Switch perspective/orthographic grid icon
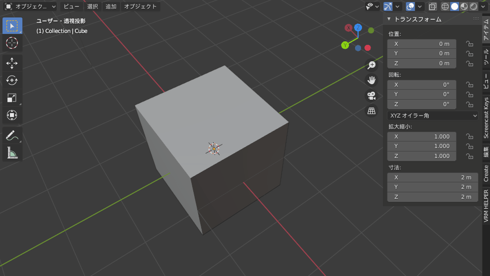 [371, 111]
